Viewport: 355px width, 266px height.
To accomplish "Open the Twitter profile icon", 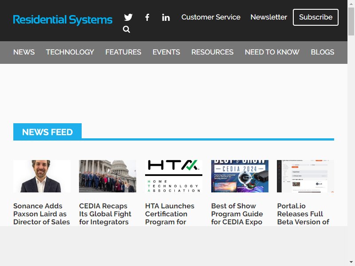I will [128, 17].
